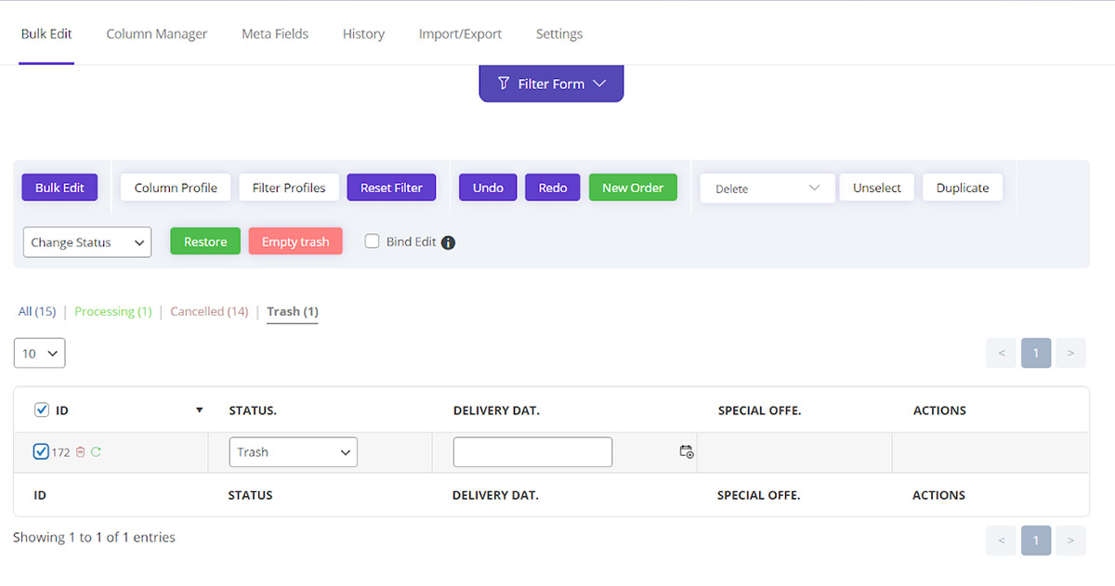Click the SPECIAL OFFE. header at table top

[760, 410]
